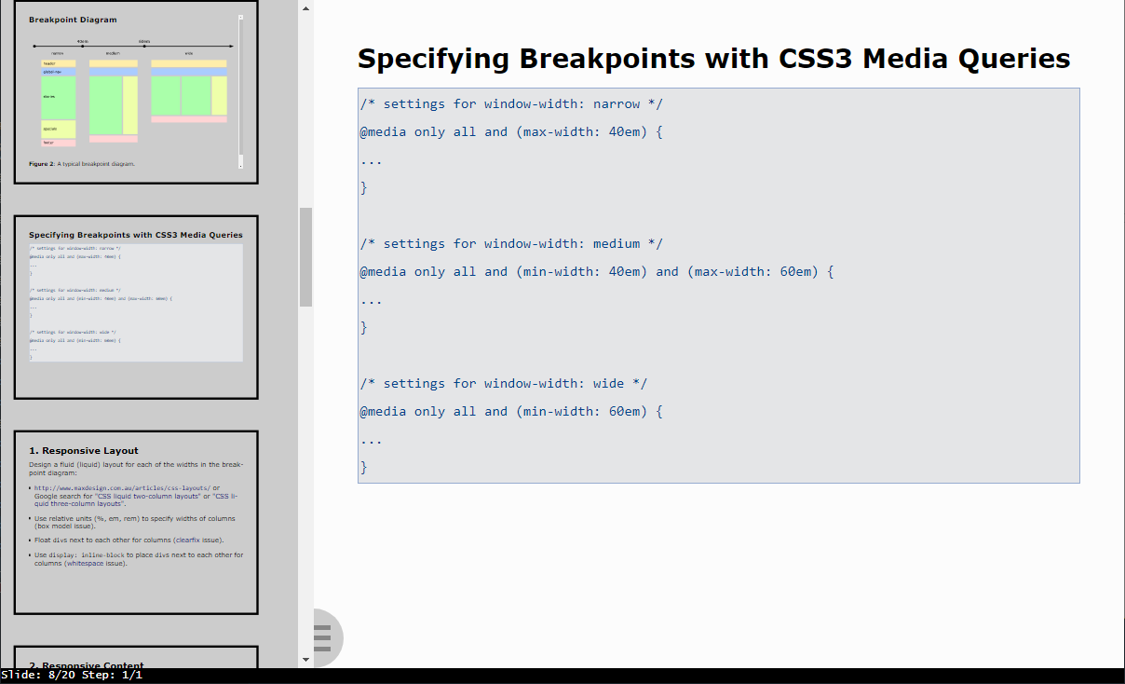The height and width of the screenshot is (684, 1125).
Task: Follow the maxdesign.com.au css-layouts link in thumbnail
Action: tap(123, 487)
